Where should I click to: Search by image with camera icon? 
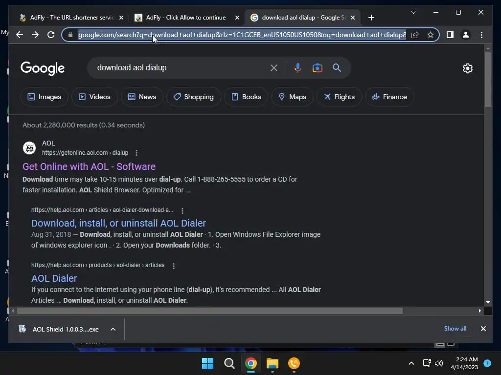(317, 68)
